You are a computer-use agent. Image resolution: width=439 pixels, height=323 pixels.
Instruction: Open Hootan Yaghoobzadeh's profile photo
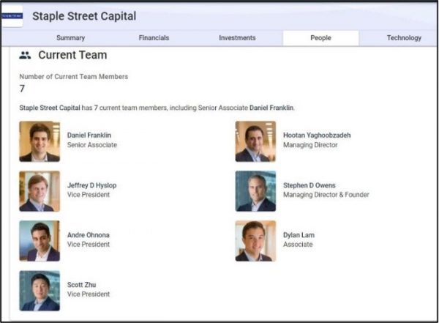click(255, 141)
